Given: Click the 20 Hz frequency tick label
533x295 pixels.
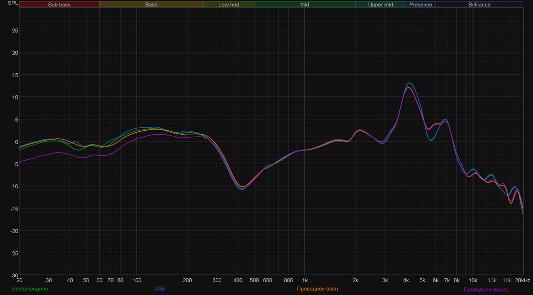Looking at the screenshot, I should (19, 280).
